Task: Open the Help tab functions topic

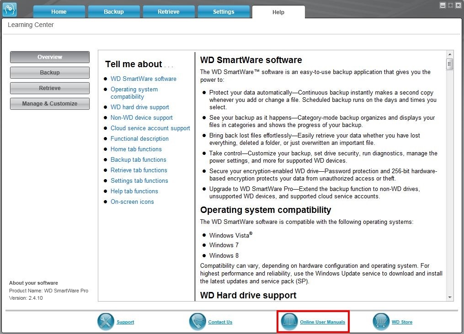Action: (134, 191)
